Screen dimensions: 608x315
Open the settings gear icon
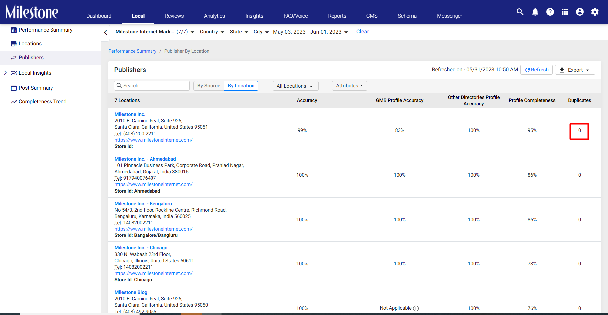coord(595,12)
